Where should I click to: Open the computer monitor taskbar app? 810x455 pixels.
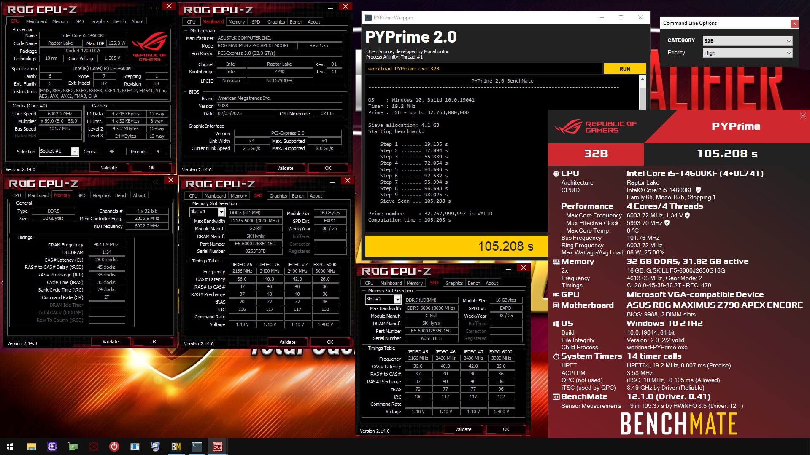[155, 447]
